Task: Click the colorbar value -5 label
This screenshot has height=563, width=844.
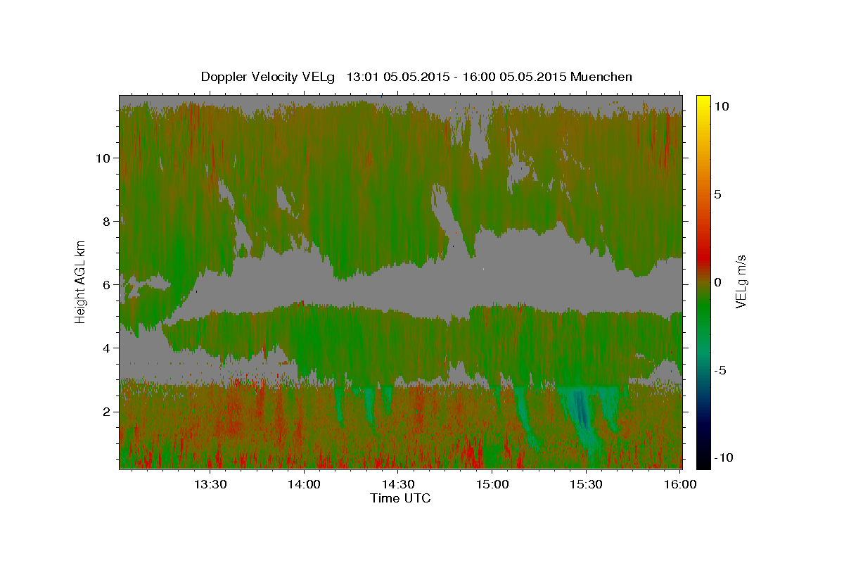Action: pyautogui.click(x=720, y=370)
